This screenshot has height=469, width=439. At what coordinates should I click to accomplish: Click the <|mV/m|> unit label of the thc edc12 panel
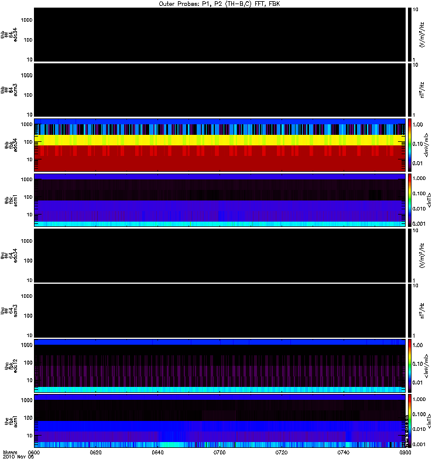coord(426,365)
